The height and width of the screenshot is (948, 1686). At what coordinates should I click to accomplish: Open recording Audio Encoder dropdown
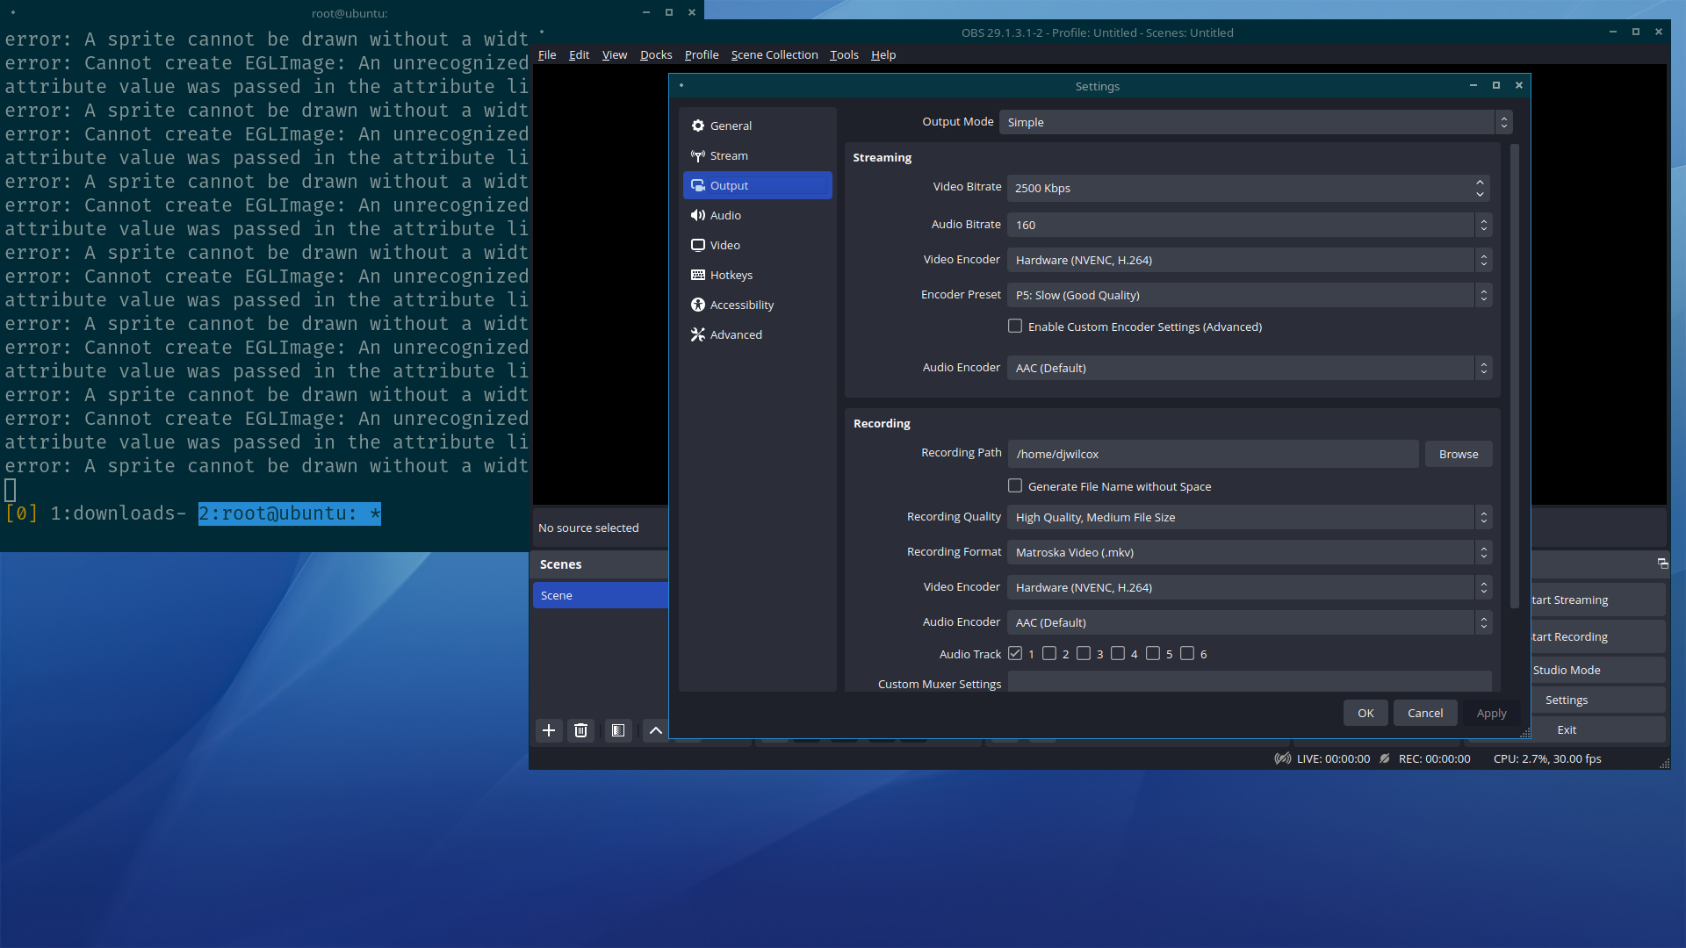pyautogui.click(x=1250, y=622)
